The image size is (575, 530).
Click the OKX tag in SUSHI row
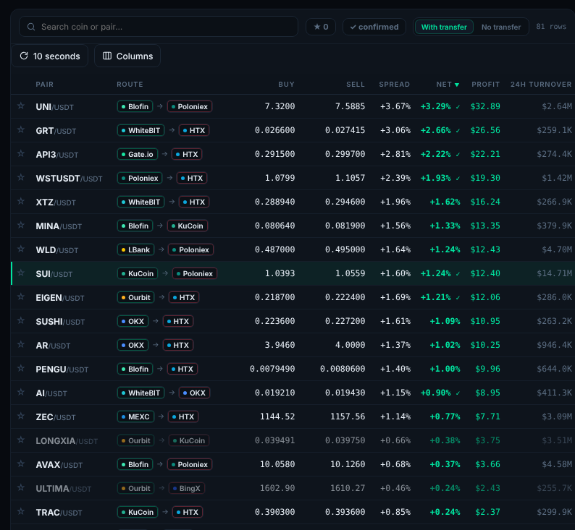[x=133, y=321]
